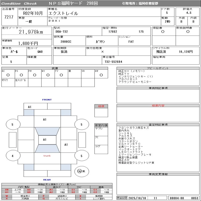Select inspector note 全席シートヒーター
201x201 pixels.
[x=131, y=146]
